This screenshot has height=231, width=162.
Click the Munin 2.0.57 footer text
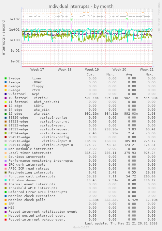(81, 227)
